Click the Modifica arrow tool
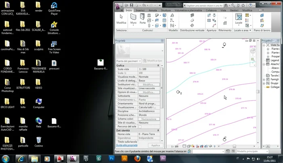Viewport: 283px width, 163px height. [121, 19]
